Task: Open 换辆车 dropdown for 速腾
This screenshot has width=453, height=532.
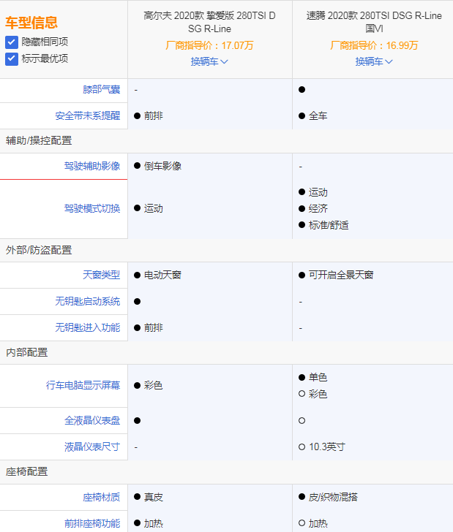Action: [374, 61]
